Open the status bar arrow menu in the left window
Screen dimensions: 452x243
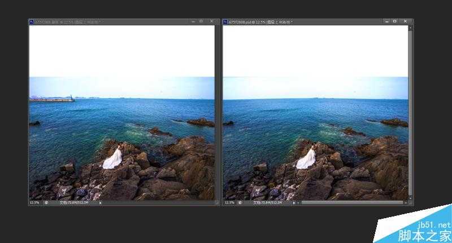click(x=101, y=202)
